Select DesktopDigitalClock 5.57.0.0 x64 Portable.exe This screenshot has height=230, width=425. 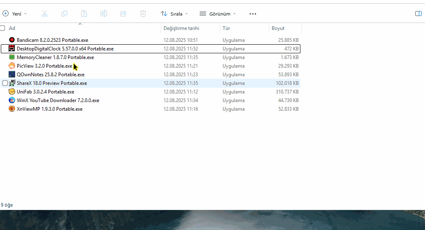pyautogui.click(x=65, y=49)
